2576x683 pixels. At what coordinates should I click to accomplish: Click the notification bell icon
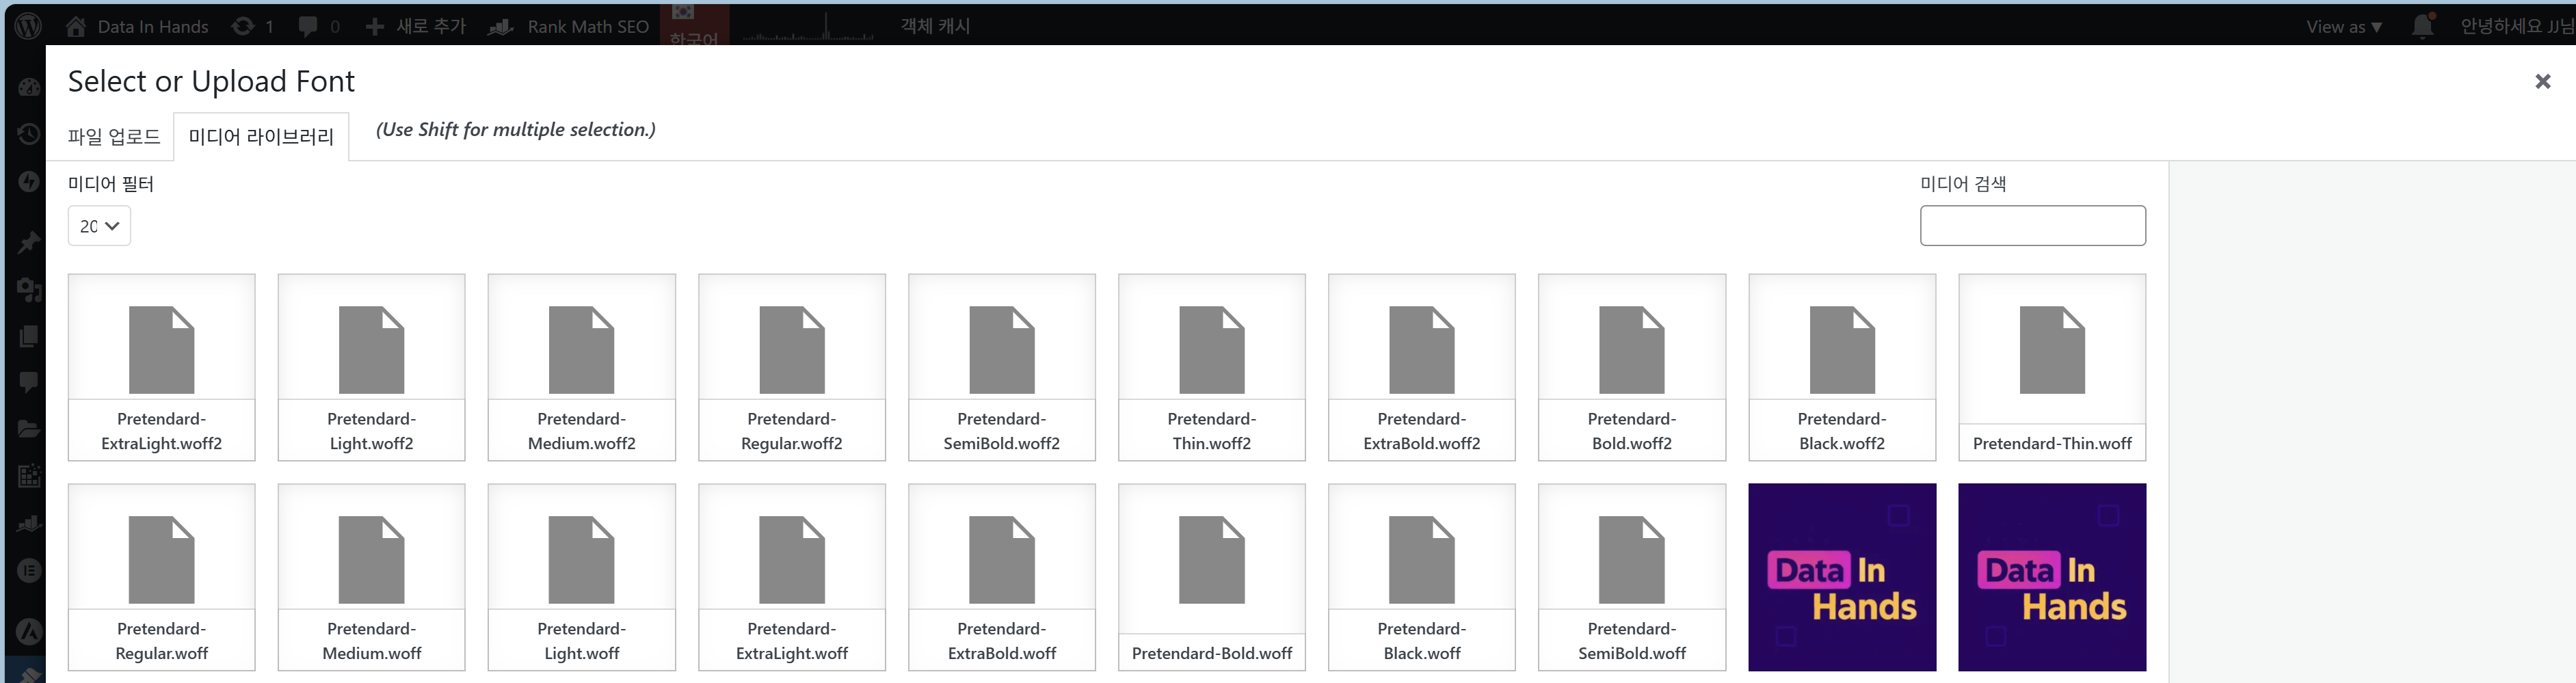2421,26
